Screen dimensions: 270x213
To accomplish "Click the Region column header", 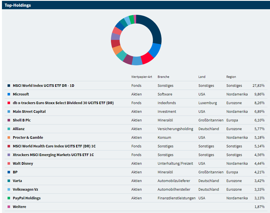I will tap(231, 77).
